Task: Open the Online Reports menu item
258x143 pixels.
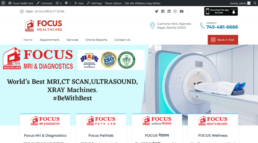Action: pyautogui.click(x=96, y=40)
